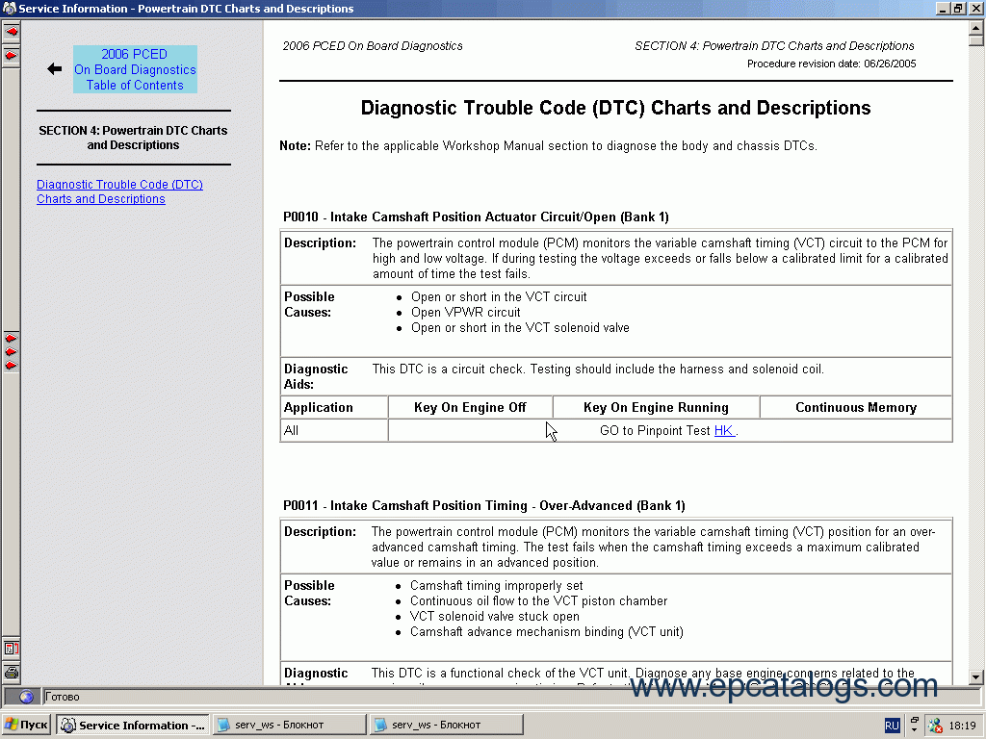Click the black back arrow beside Table of Contents
The height and width of the screenshot is (739, 986).
click(55, 69)
